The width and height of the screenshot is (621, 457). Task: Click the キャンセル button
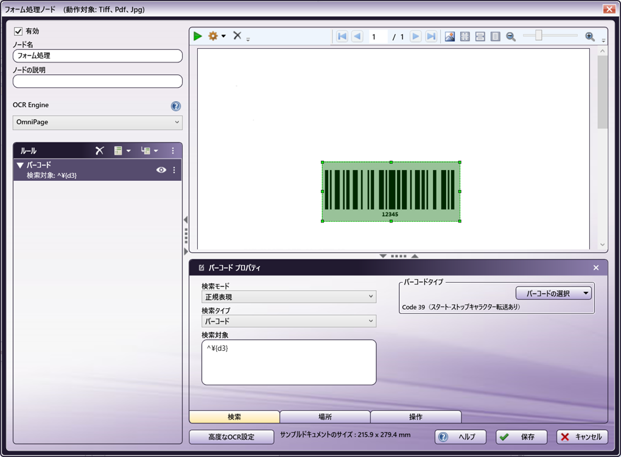tap(582, 437)
